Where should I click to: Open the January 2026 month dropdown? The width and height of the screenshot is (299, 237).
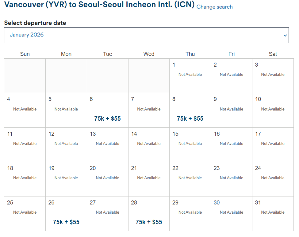coord(146,35)
